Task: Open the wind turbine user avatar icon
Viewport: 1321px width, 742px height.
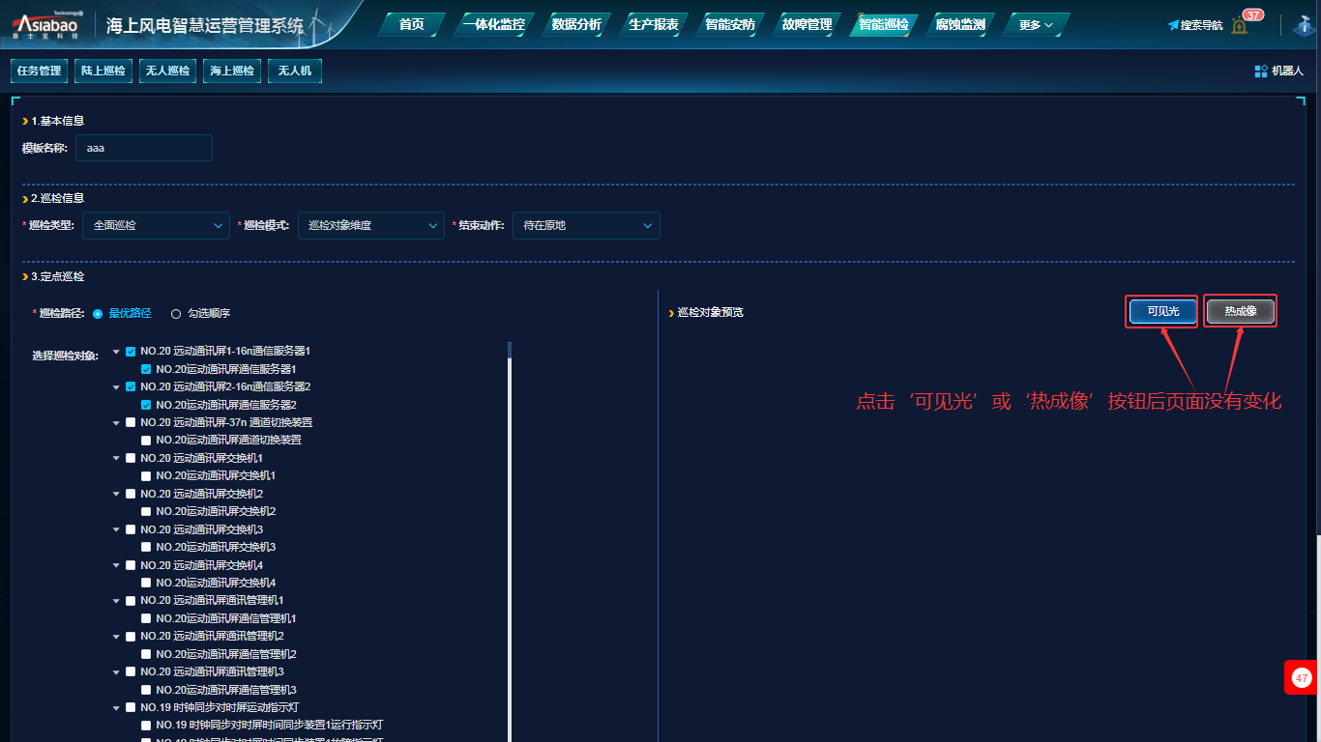Action: (x=1303, y=25)
